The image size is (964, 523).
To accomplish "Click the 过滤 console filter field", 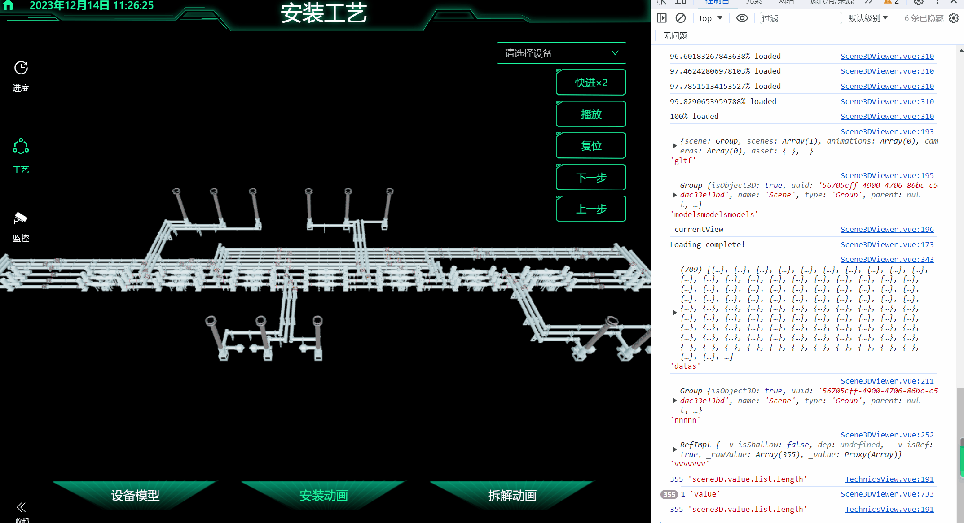I will pos(800,18).
